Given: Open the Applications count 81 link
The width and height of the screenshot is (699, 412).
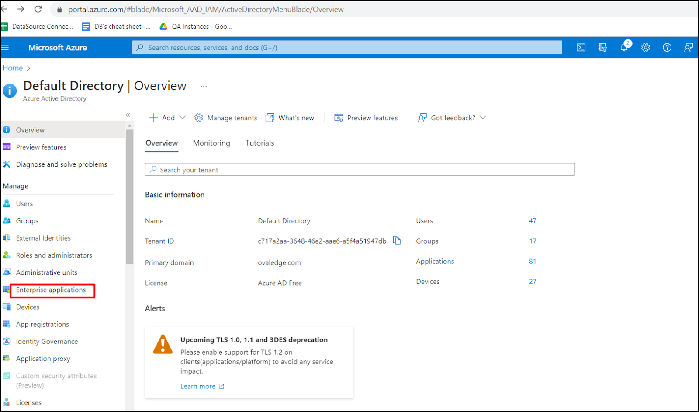Looking at the screenshot, I should [533, 261].
